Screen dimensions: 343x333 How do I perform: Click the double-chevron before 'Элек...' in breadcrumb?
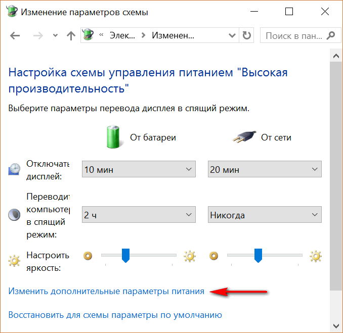(x=101, y=35)
